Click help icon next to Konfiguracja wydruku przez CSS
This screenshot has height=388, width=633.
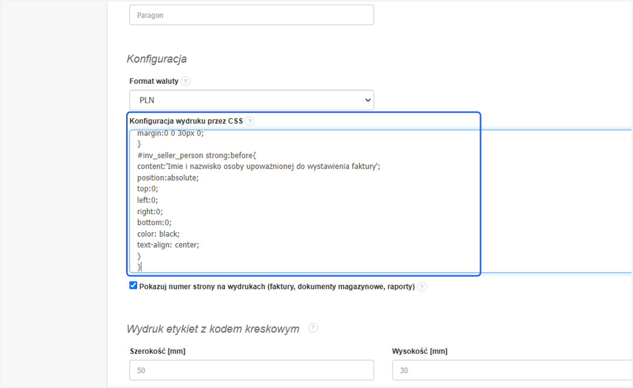tap(250, 121)
